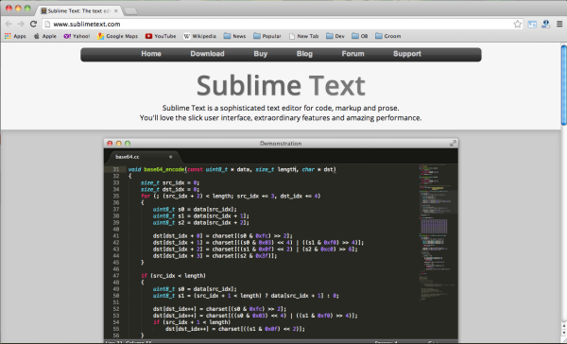Select the Sublime Text browser tab
Image resolution: width=567 pixels, height=344 pixels.
pyautogui.click(x=78, y=10)
